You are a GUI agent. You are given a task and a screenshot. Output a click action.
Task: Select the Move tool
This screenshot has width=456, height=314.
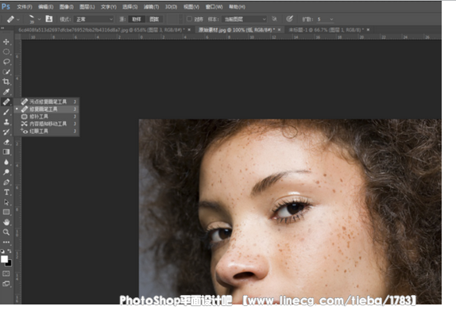click(x=6, y=42)
